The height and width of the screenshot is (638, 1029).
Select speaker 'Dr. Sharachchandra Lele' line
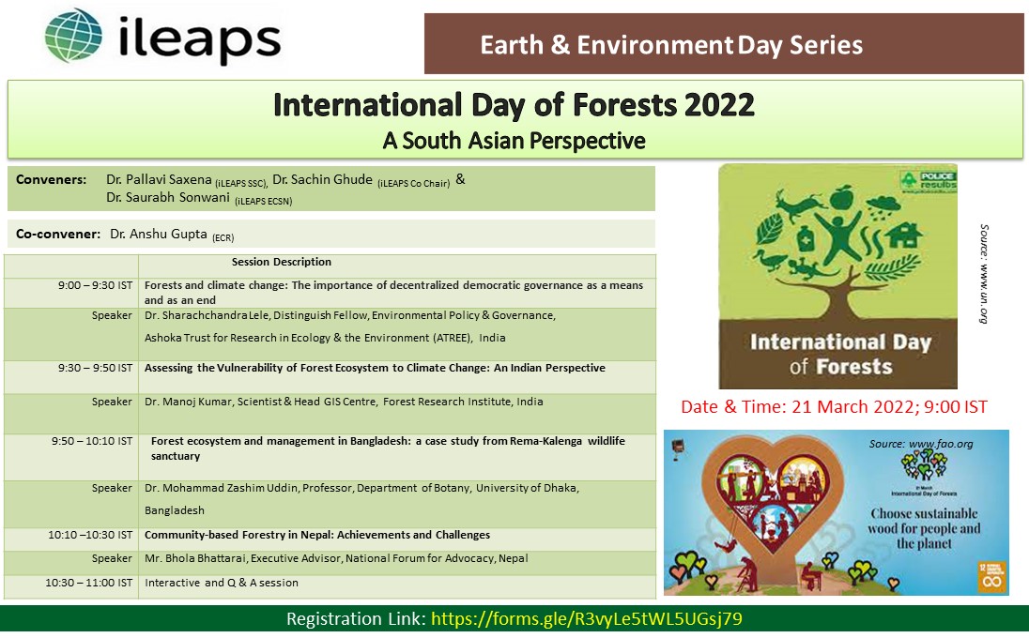pyautogui.click(x=350, y=315)
